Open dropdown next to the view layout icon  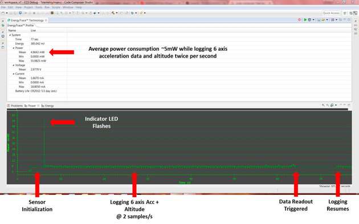337,20
